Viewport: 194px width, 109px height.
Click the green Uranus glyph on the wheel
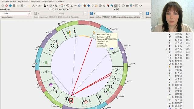click(x=46, y=63)
